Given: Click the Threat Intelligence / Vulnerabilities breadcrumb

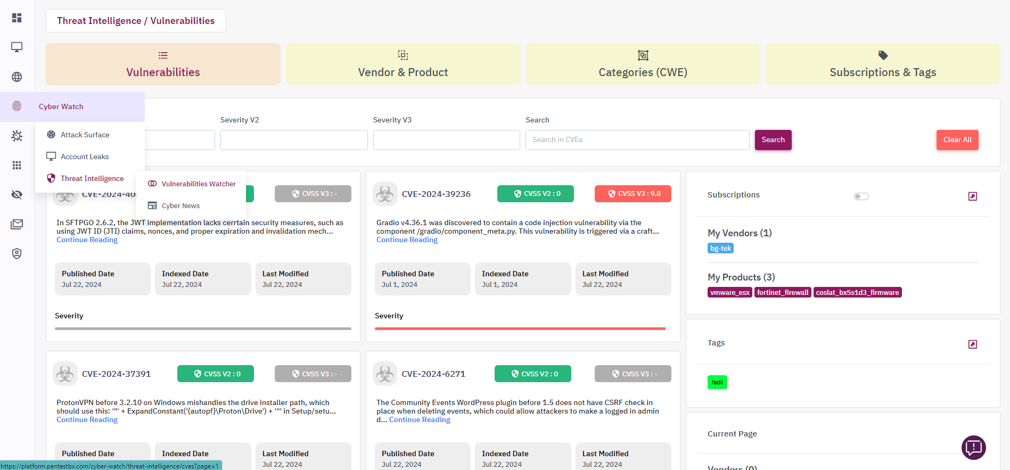Looking at the screenshot, I should (x=136, y=21).
